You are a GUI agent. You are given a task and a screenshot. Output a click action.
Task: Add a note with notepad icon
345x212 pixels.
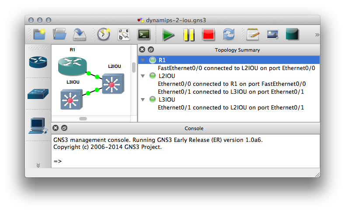[x=253, y=34]
